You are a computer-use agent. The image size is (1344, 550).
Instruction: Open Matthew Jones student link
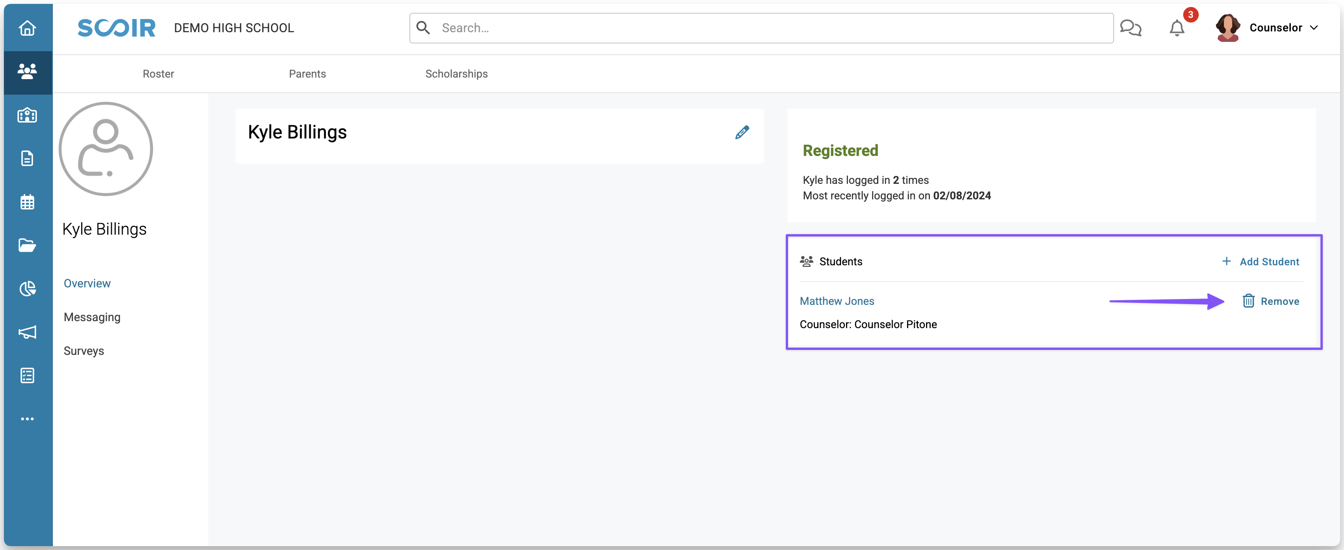click(x=836, y=301)
